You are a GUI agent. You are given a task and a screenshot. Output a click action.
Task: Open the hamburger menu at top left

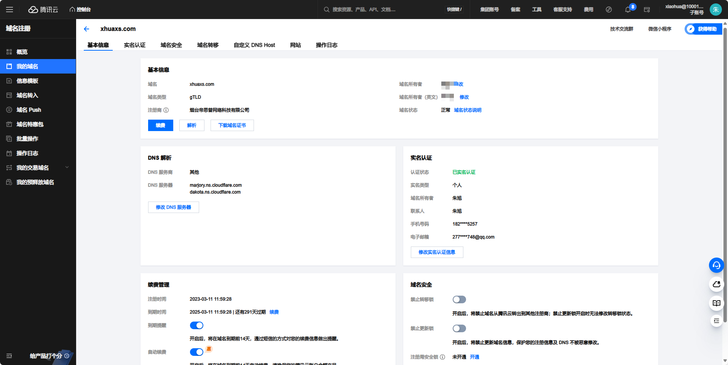(10, 10)
